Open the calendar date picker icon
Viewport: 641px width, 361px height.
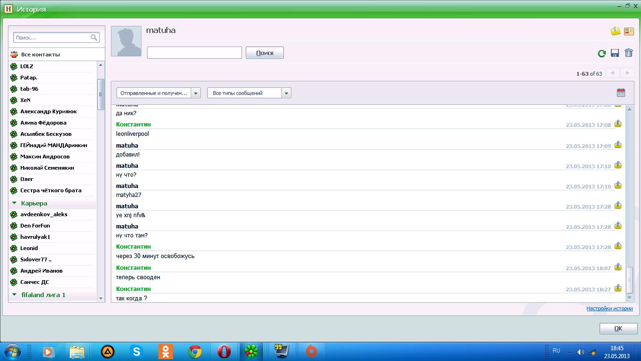pyautogui.click(x=621, y=93)
